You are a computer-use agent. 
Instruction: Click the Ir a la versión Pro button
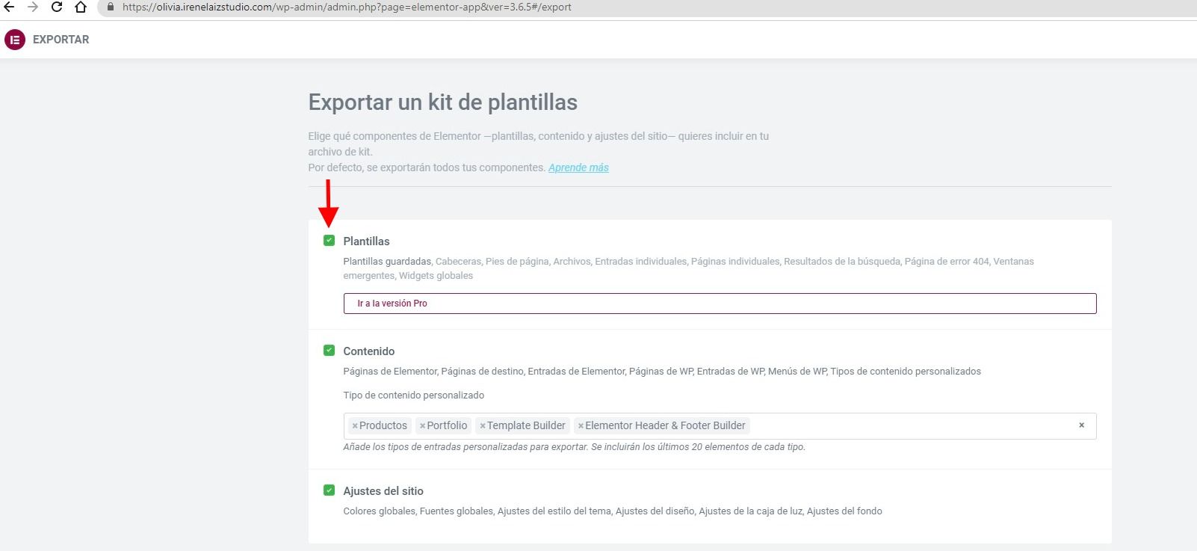[x=720, y=304]
